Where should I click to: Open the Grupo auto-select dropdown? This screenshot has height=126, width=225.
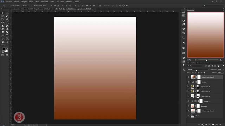coord(26,6)
